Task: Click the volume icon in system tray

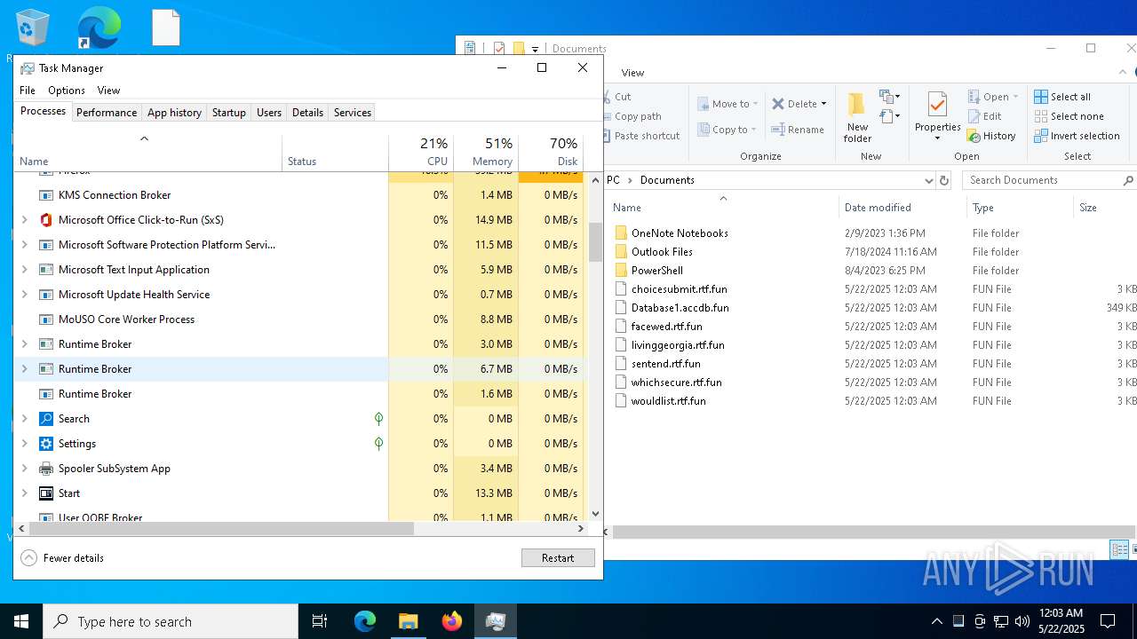Action: (x=1022, y=621)
